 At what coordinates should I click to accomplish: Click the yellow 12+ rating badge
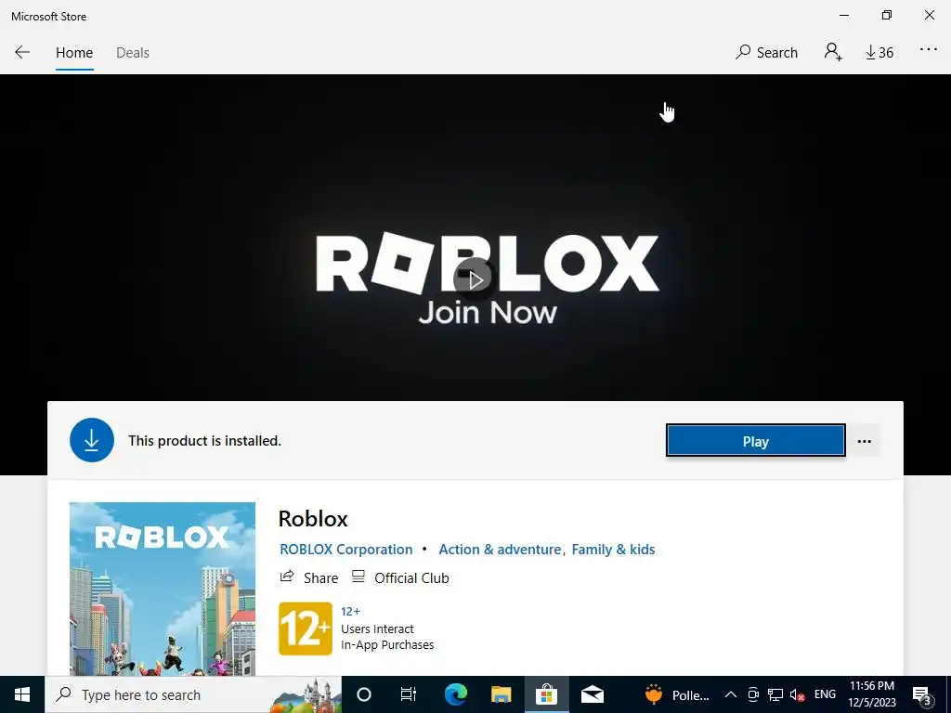[305, 629]
